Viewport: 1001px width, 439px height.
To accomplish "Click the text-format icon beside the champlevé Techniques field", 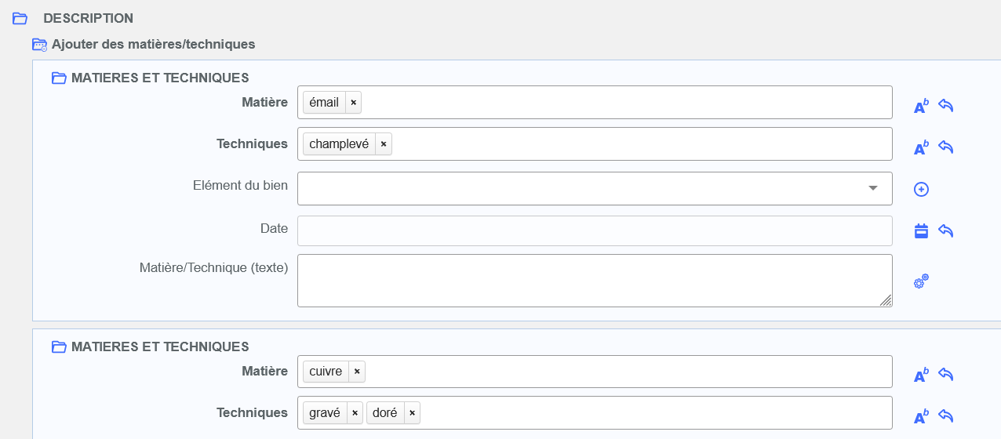I will pyautogui.click(x=921, y=148).
